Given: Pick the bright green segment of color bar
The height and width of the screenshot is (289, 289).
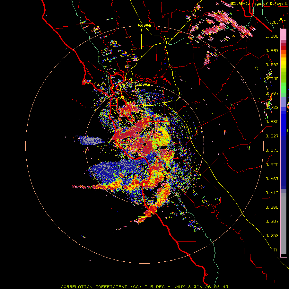Looking at the screenshot, I should point(284,88).
